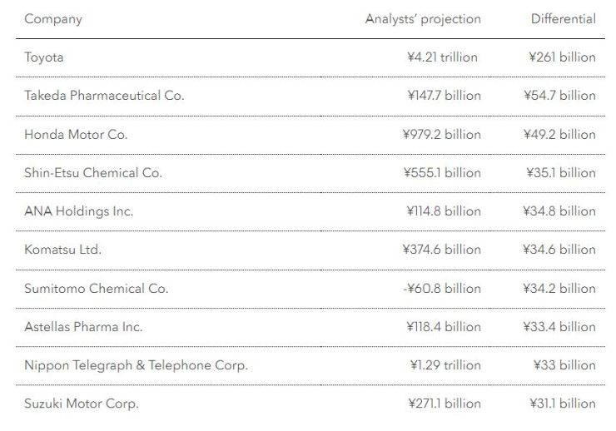The height and width of the screenshot is (431, 616).
Task: Click Toyota's ¥261 billion differential
Action: tap(562, 57)
